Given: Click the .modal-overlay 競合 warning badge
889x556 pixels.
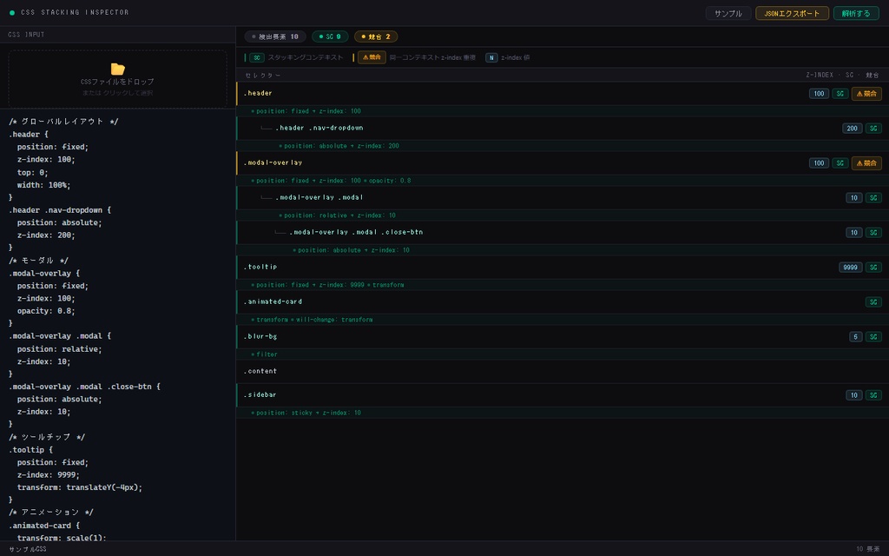Looking at the screenshot, I should coord(866,162).
